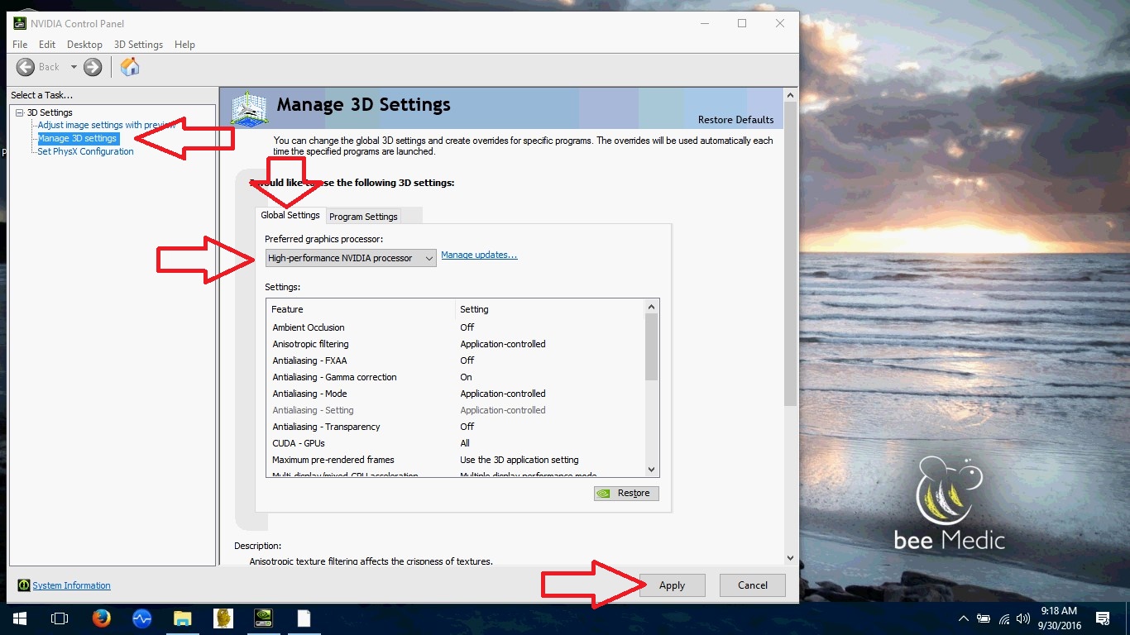Image resolution: width=1130 pixels, height=635 pixels.
Task: Select the Maximum pre-rendered frames row
Action: (456, 460)
